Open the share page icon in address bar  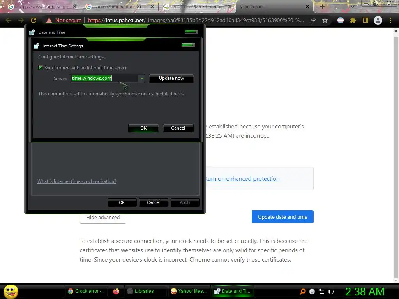[x=312, y=21]
